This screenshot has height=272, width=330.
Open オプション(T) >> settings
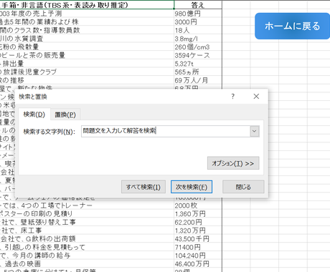point(233,163)
